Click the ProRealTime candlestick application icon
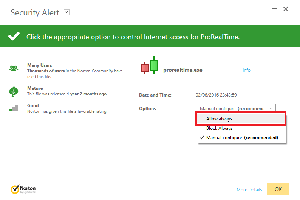 [x=149, y=66]
